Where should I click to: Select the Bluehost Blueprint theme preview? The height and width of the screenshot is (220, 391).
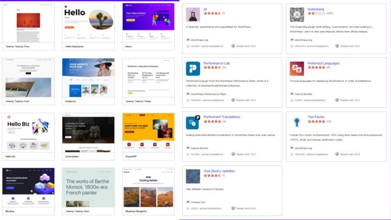point(149,188)
